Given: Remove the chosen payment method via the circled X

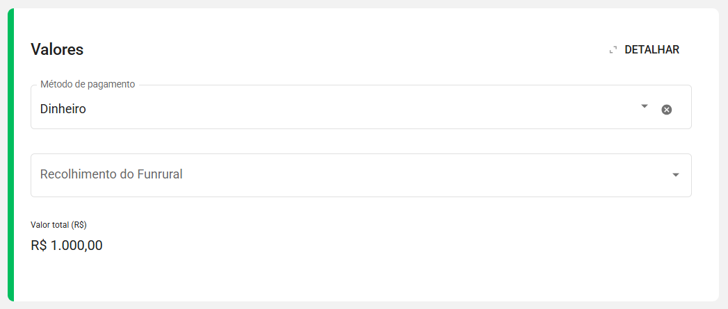Looking at the screenshot, I should click(x=666, y=110).
